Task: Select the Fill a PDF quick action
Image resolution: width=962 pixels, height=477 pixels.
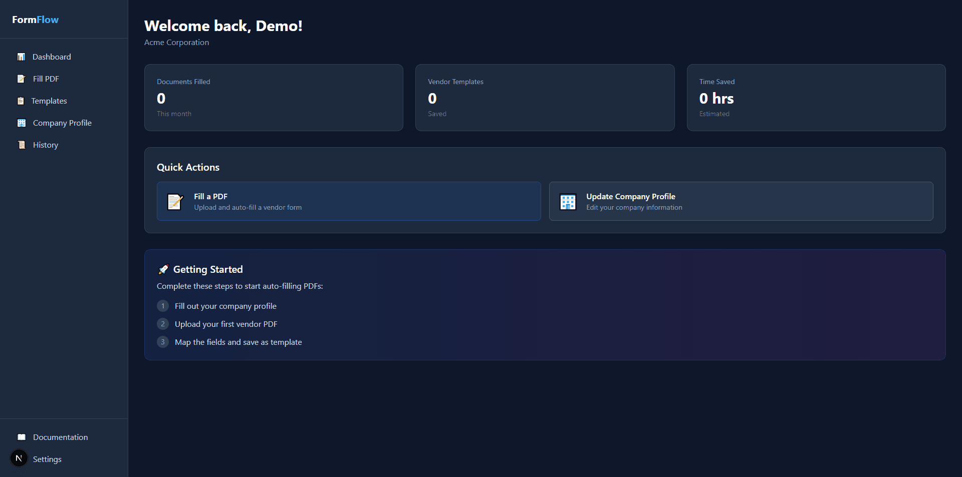Action: tap(349, 201)
